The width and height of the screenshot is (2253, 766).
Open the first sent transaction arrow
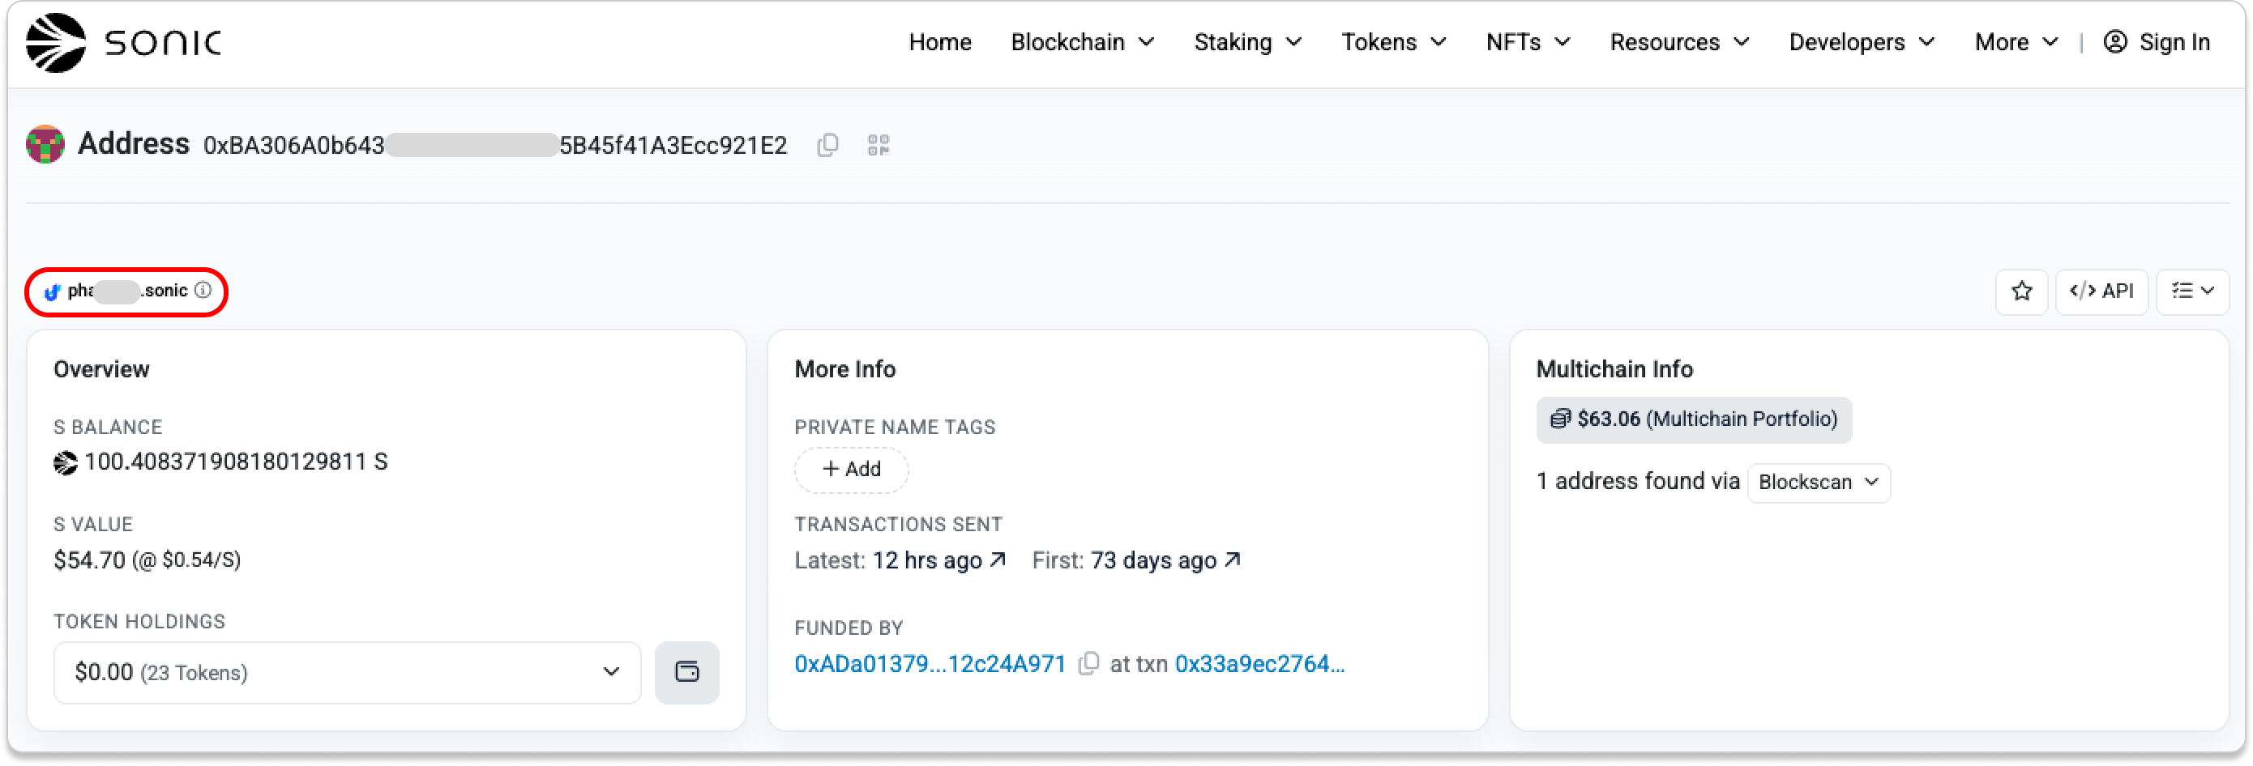tap(1233, 560)
